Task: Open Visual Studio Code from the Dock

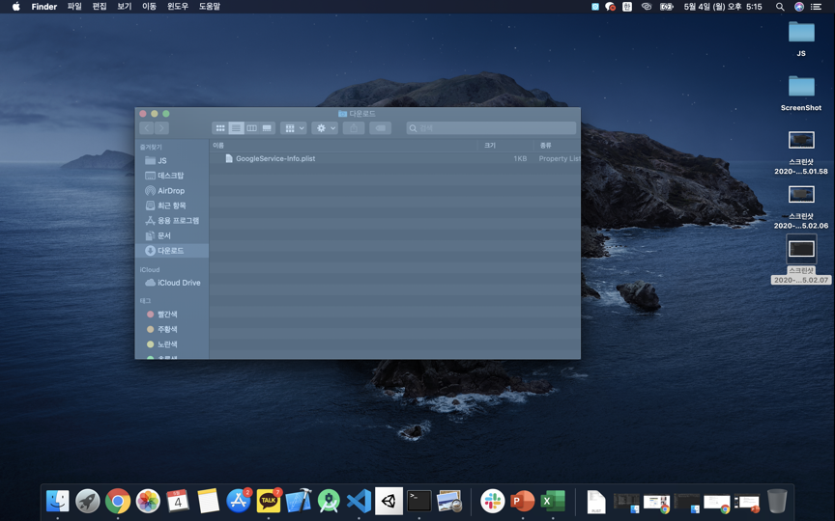Action: click(x=359, y=501)
